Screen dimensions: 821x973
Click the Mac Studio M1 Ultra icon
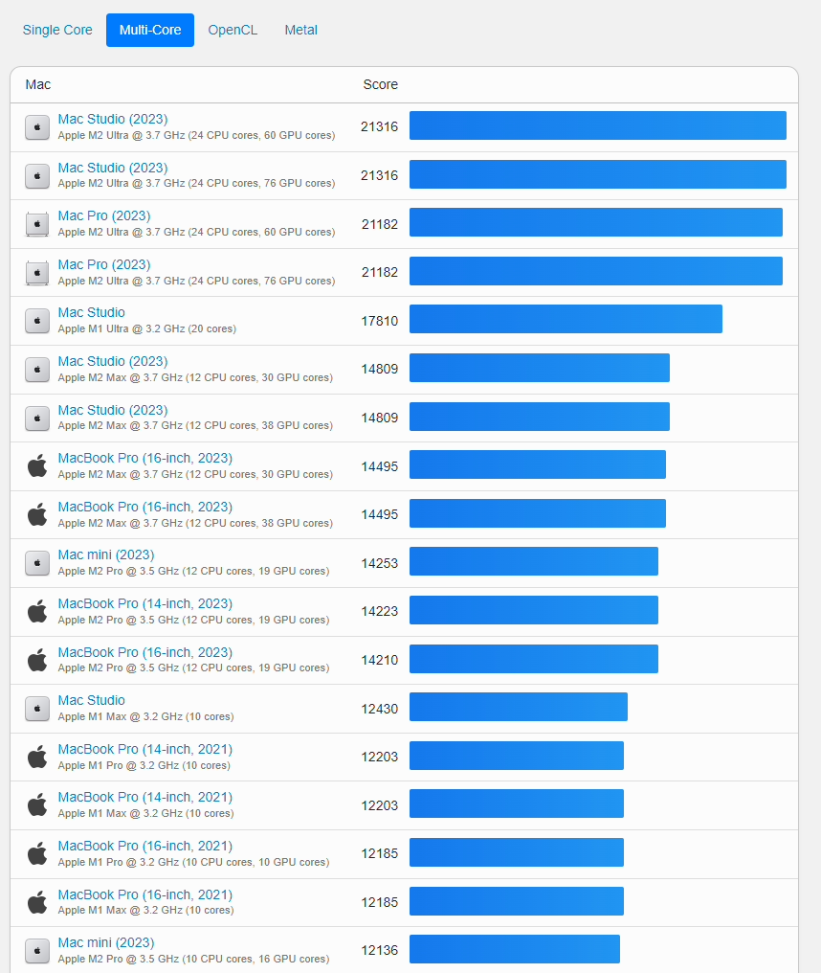click(x=37, y=321)
